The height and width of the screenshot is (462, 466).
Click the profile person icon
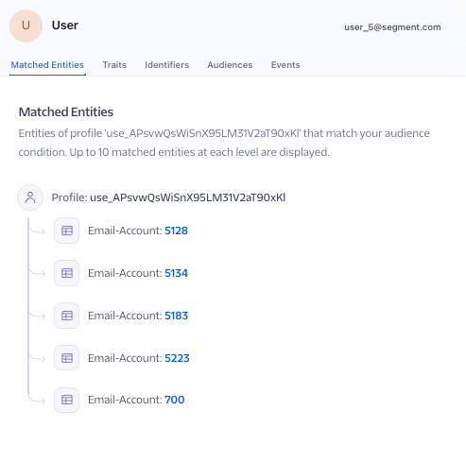(30, 197)
